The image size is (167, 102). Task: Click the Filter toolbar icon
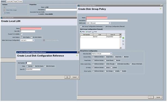tap(81, 32)
